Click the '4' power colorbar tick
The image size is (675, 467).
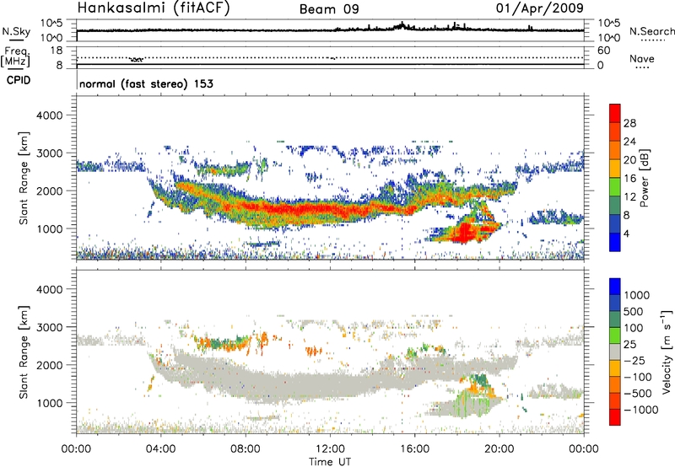[626, 233]
